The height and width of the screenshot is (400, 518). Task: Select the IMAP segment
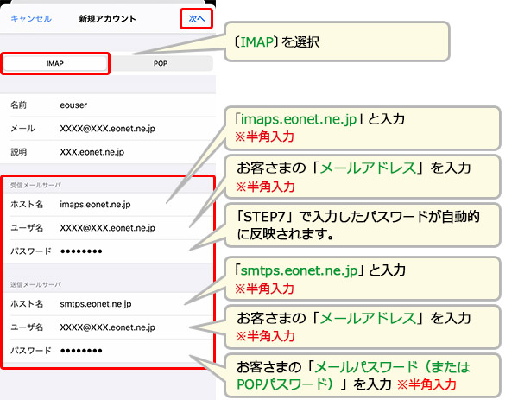click(55, 63)
